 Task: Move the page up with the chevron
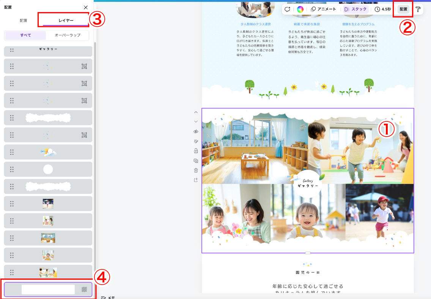[x=196, y=112]
